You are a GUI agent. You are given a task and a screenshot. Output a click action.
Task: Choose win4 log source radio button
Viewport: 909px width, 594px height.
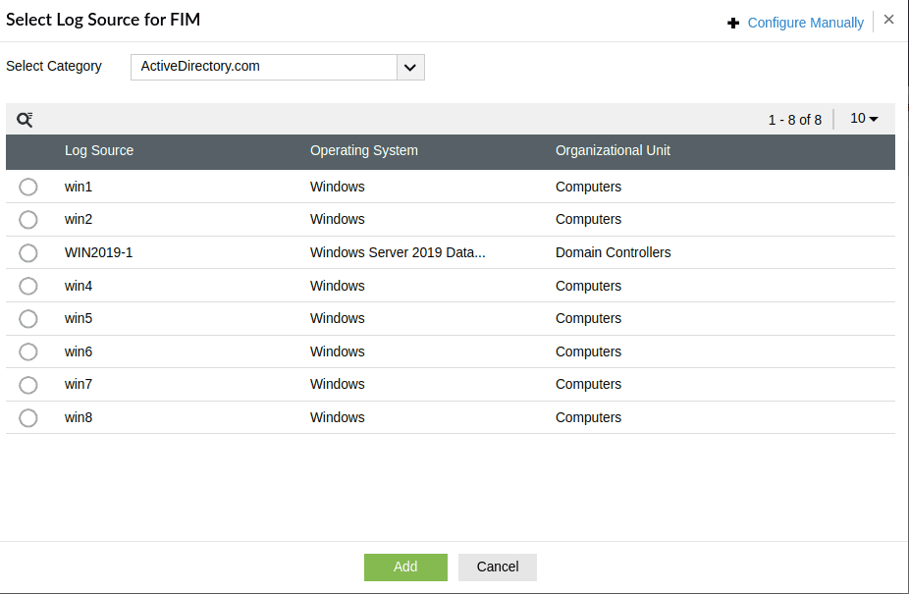[28, 286]
